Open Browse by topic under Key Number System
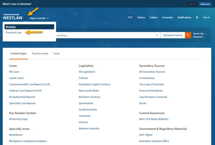Viewport: 215px width, 145px height. (18, 119)
